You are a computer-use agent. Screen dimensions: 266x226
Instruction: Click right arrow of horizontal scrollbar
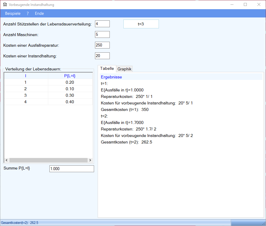[x=90, y=160]
